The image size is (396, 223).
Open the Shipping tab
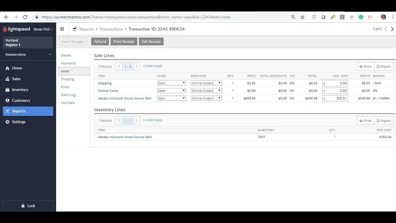pos(67,79)
